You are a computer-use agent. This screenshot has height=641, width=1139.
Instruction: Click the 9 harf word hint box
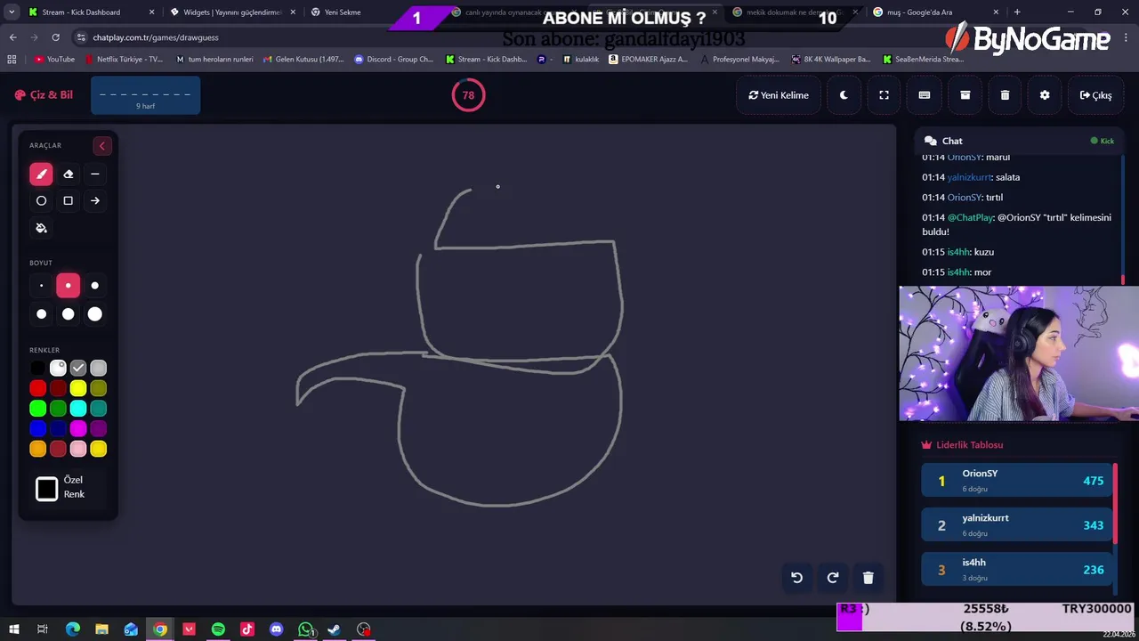(145, 95)
